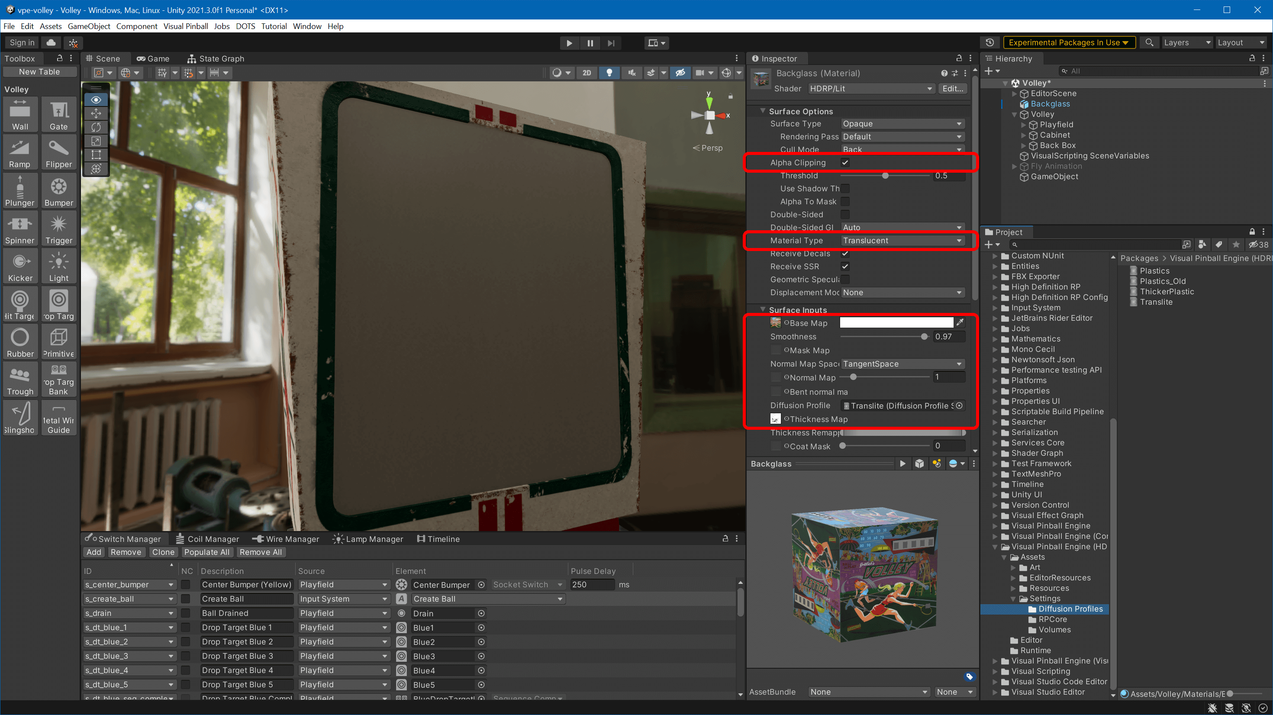Screen dimensions: 1273x715
Task: Activate the Rect tool in Scene view
Action: pos(96,155)
